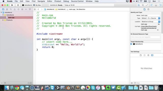Screen dimensions: 163x91
Task: Open Location dropdown Relative to Group
Action: tap(151, 21)
